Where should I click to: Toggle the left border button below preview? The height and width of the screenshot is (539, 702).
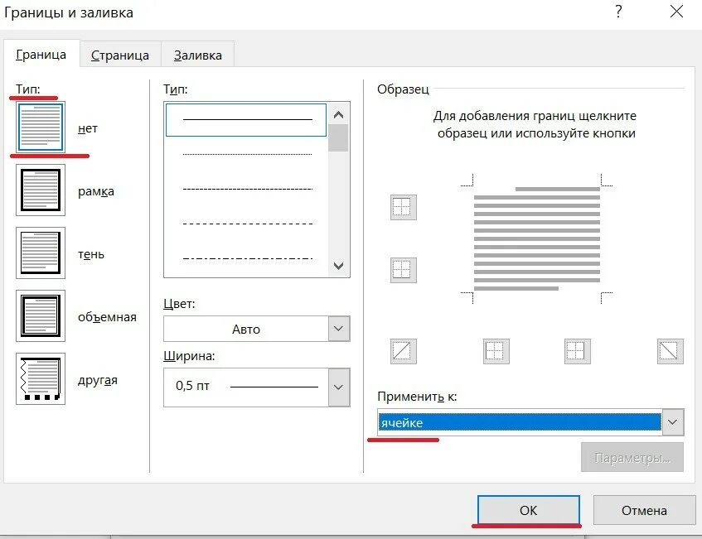pos(496,351)
